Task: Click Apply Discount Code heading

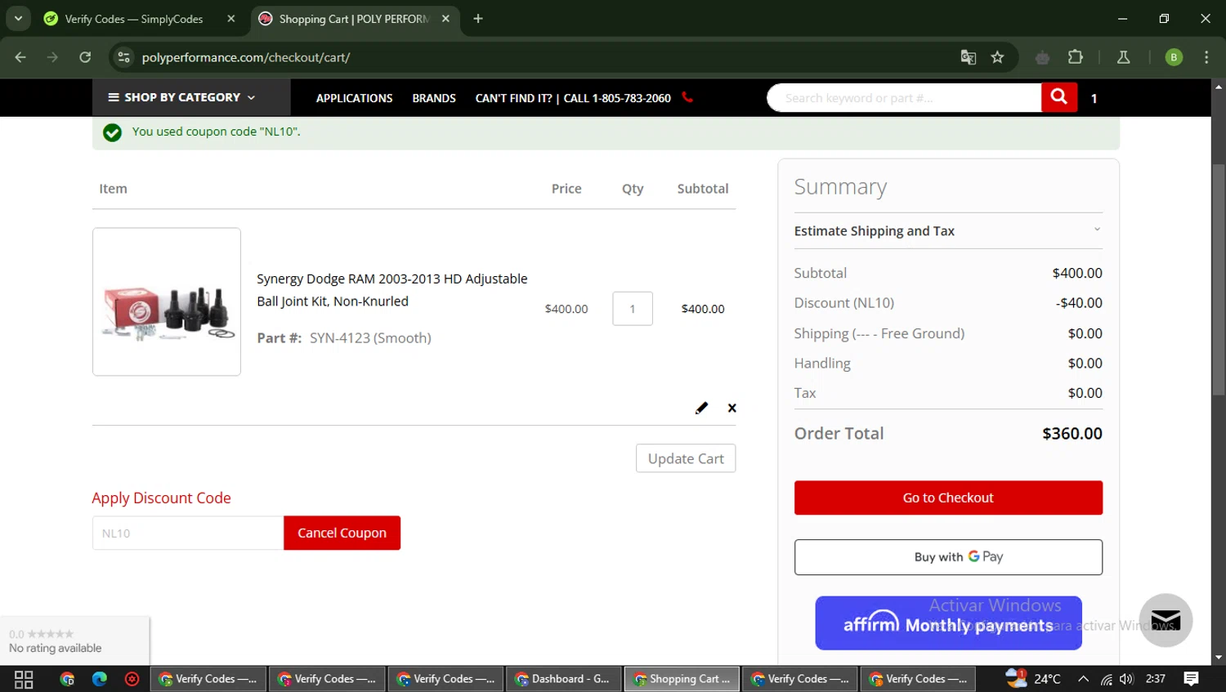Action: (161, 498)
